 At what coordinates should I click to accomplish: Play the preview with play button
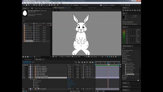[128, 10]
